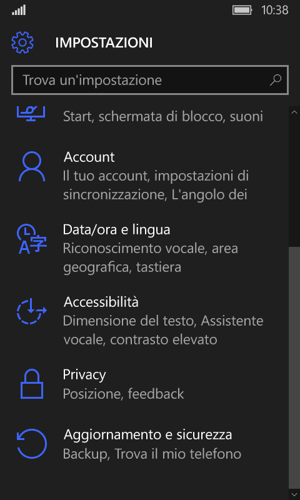The image size is (300, 500).
Task: Check the battery status icon
Action: point(242,11)
